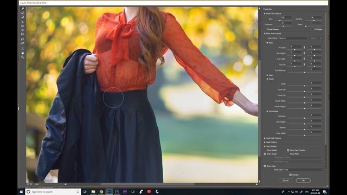The height and width of the screenshot is (195, 347).
Task: Select the Smooth tool
Action: (x=22, y=17)
